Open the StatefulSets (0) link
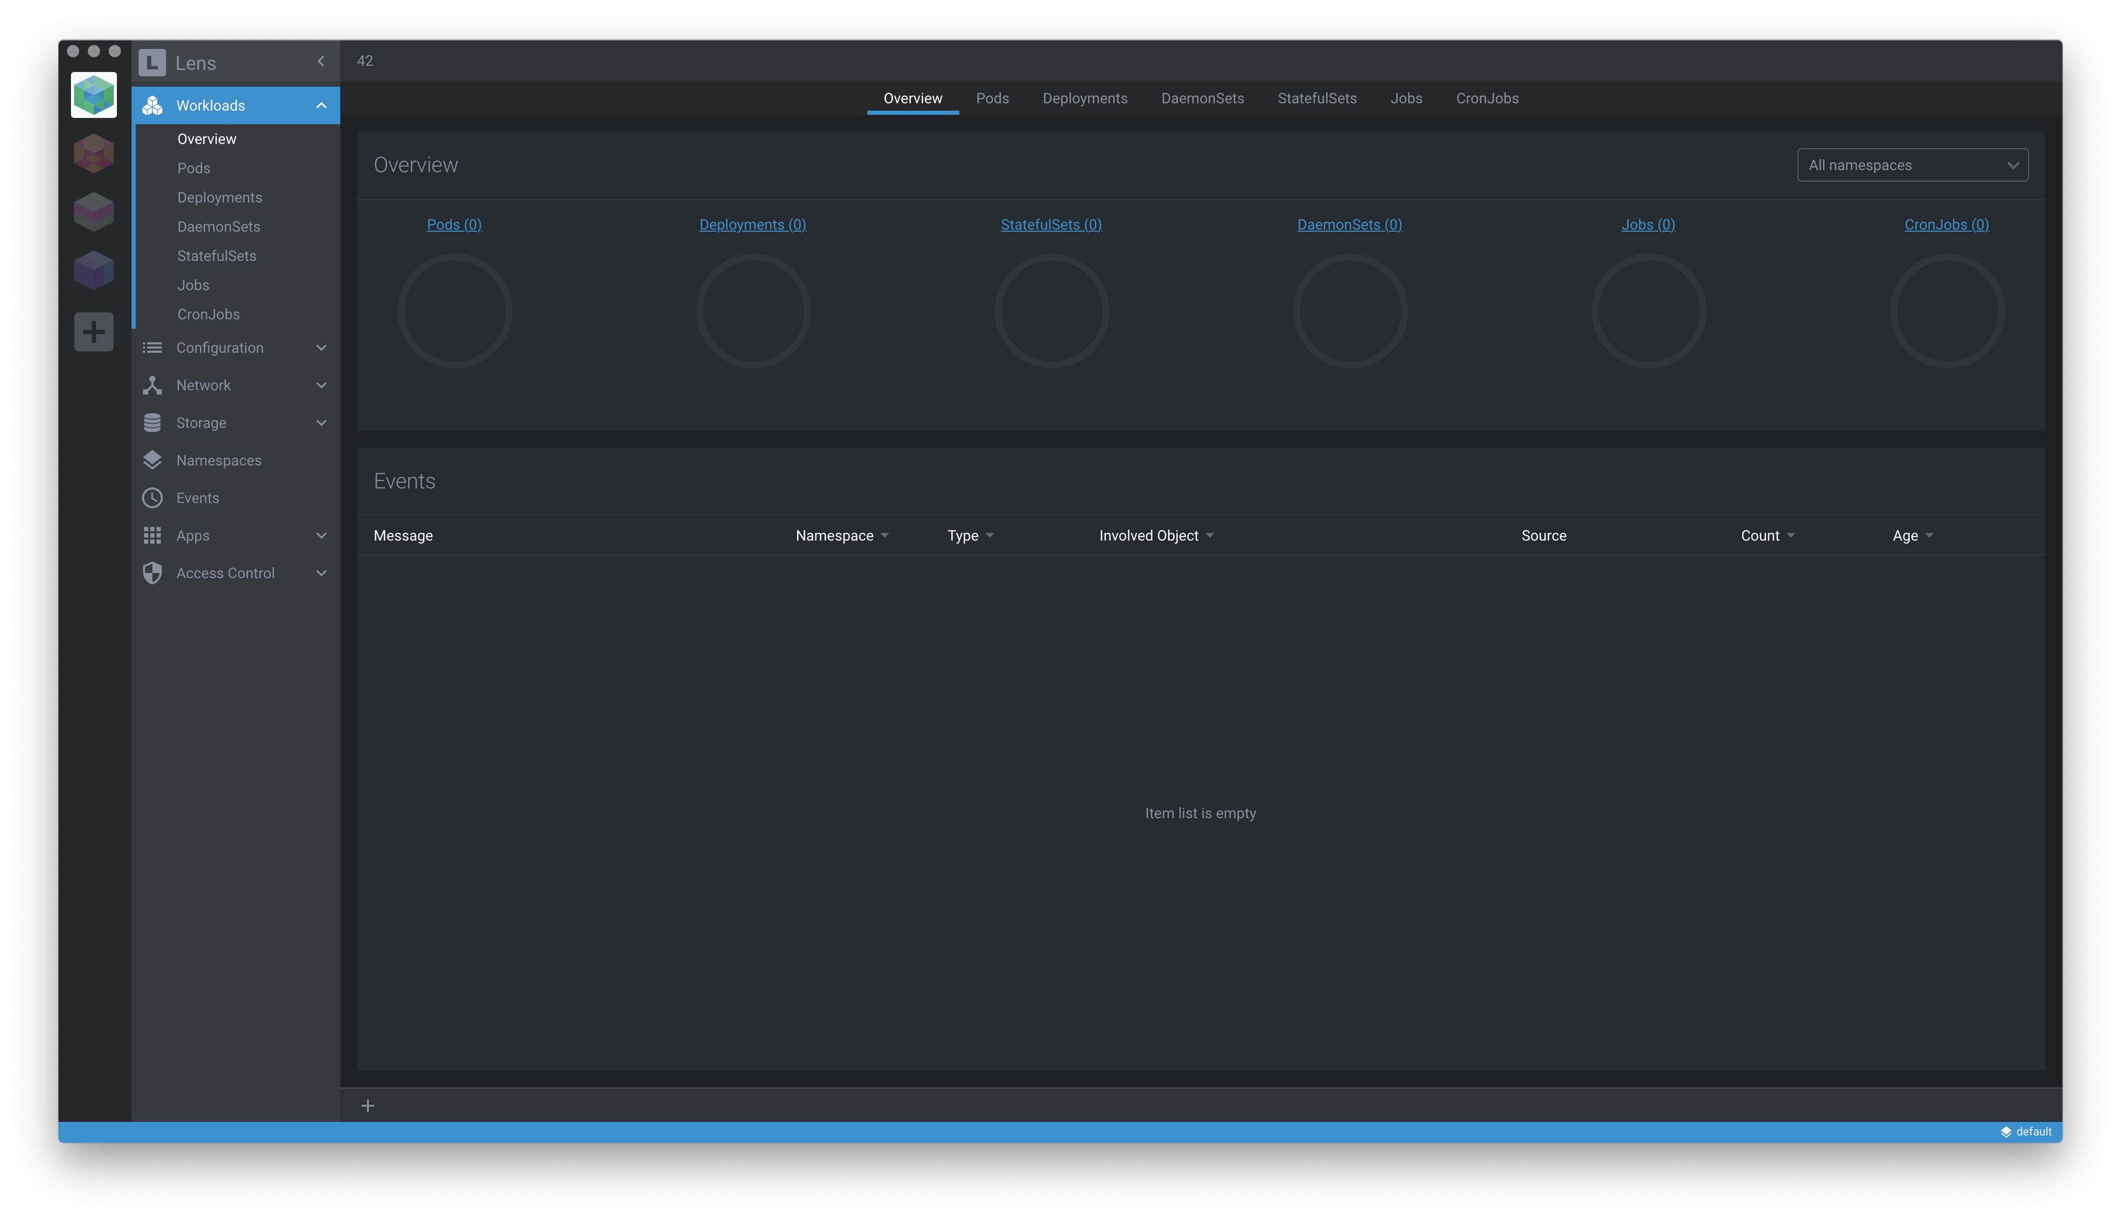 pos(1051,224)
